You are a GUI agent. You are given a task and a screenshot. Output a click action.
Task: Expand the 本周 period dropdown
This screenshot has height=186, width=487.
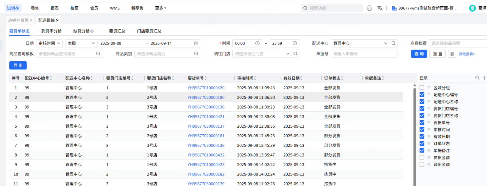point(81,43)
